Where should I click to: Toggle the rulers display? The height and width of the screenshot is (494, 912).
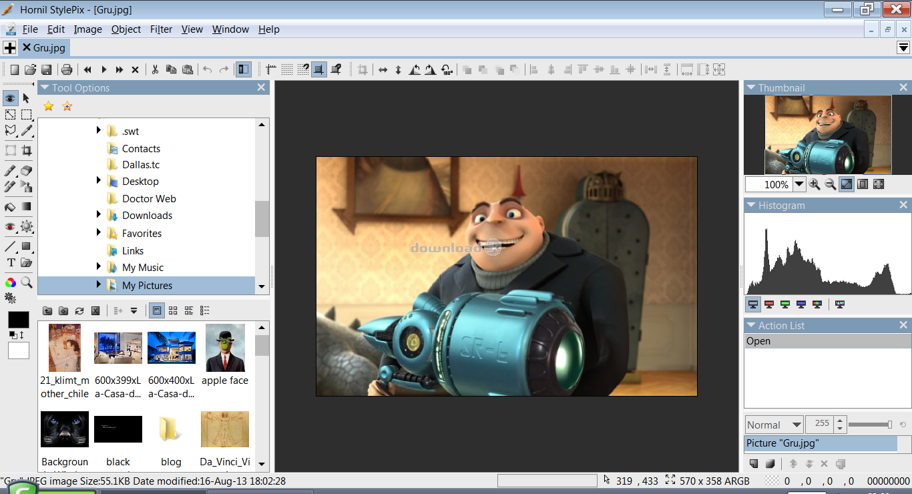click(x=270, y=69)
